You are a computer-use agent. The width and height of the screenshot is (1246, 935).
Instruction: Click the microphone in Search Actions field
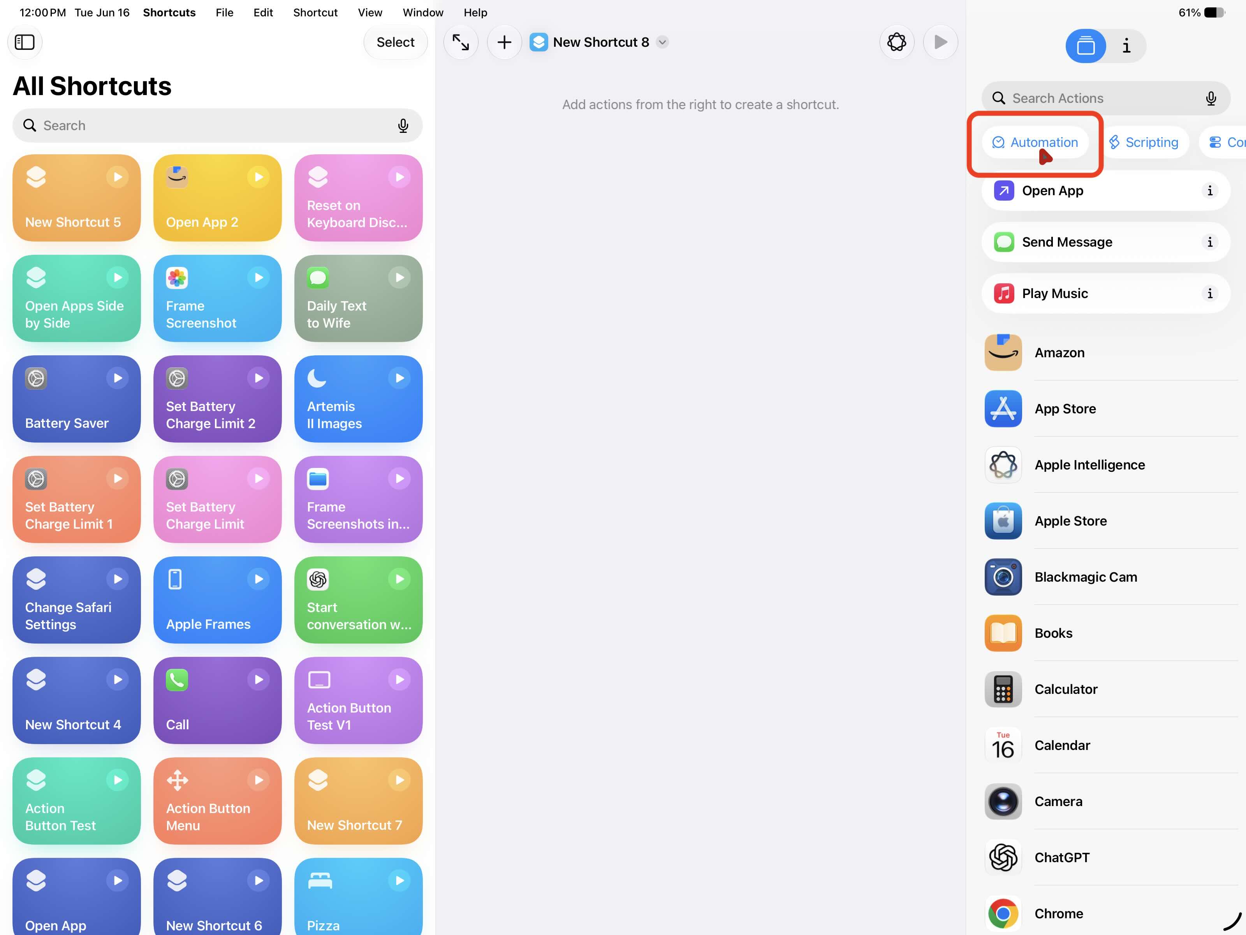point(1211,99)
